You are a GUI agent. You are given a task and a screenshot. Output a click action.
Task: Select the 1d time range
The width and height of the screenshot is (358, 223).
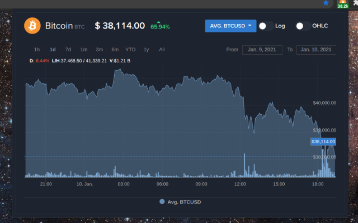(x=53, y=50)
